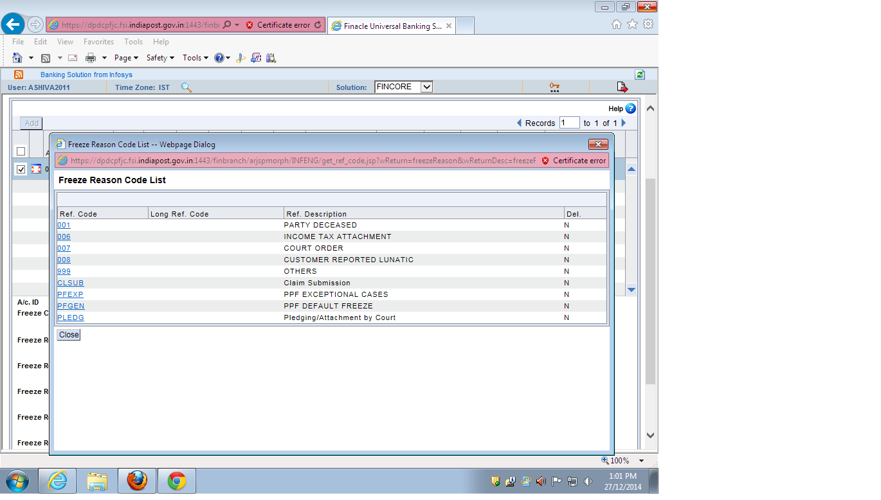This screenshot has height=500, width=881.
Task: Click the green refresh icon on Finacle toolbar
Action: pos(639,75)
